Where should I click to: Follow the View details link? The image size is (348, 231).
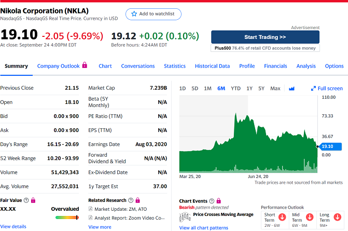point(13,226)
